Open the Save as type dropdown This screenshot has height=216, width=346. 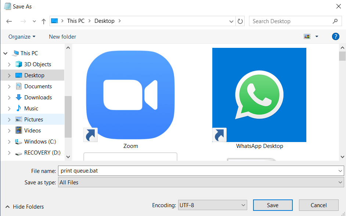coord(201,182)
